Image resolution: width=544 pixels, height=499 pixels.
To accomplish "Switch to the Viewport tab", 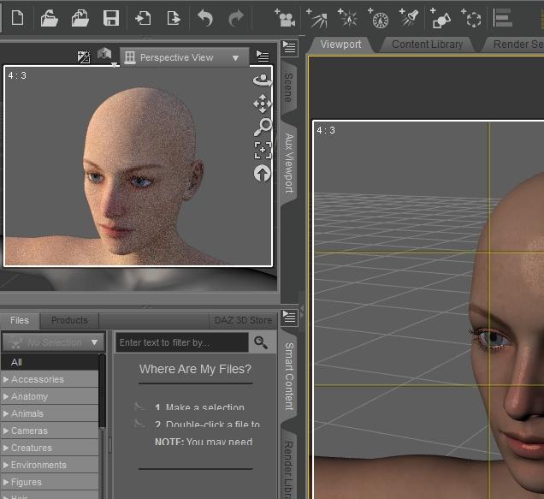I will coord(340,45).
